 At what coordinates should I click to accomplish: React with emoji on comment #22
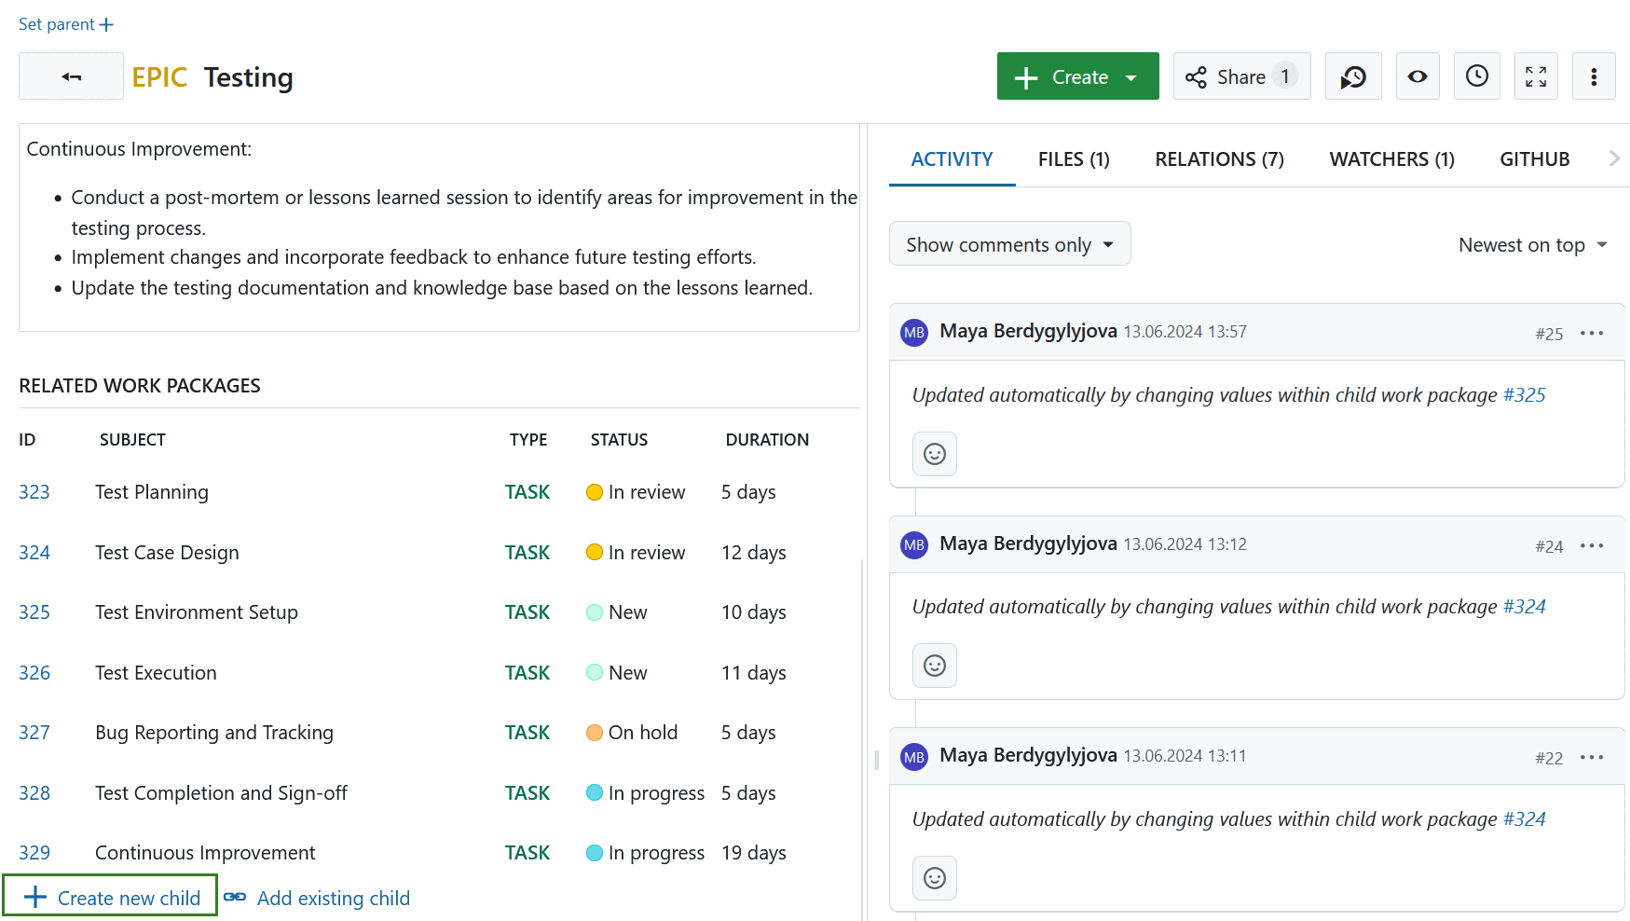click(x=934, y=877)
